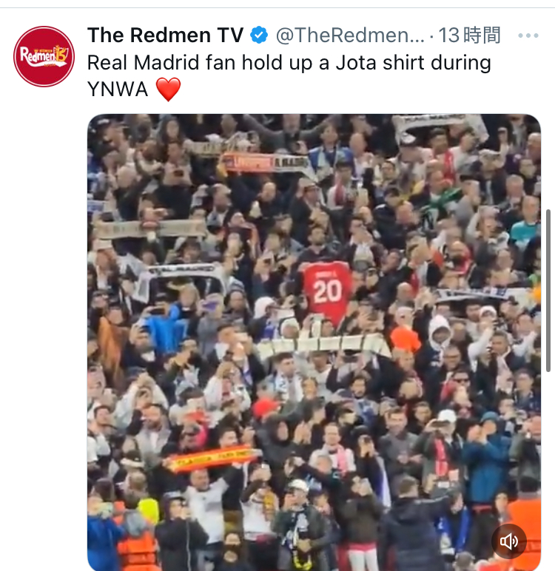Click the page scrollbar thumb on the right
555x571 pixels.
click(548, 291)
